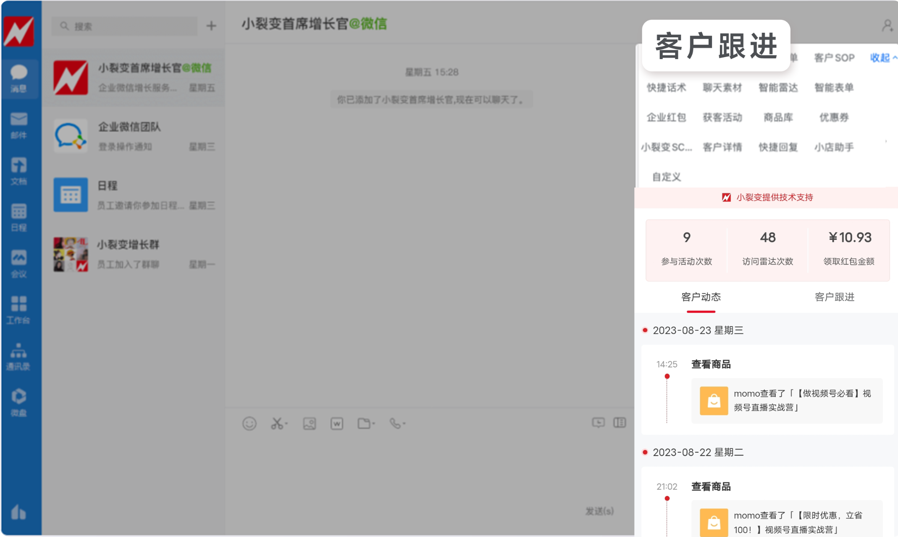Screen dimensions: 898x537
Task: Click the chat title 小裂变首席增长官@微信
Action: [x=314, y=24]
